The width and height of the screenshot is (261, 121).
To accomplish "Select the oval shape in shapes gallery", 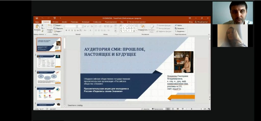I will point(132,26).
